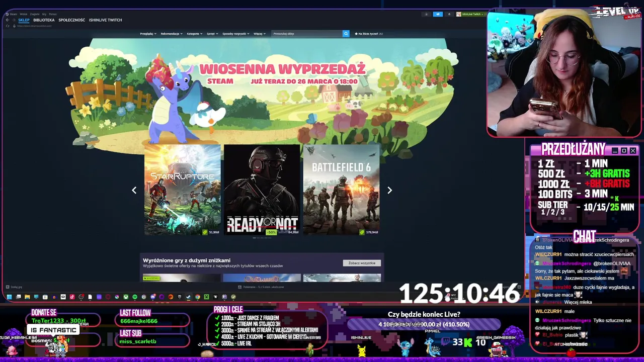
Task: Expand the Kategorie dropdown
Action: click(194, 34)
